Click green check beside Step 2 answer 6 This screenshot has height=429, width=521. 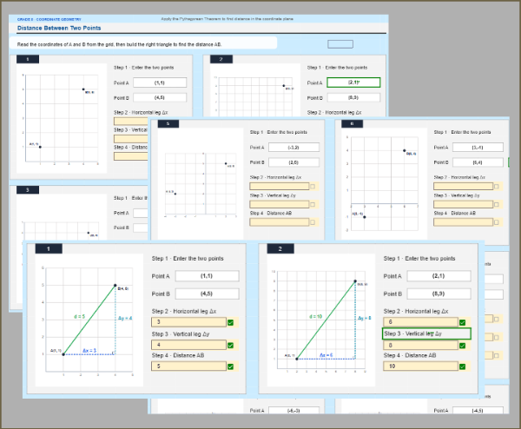tap(463, 322)
